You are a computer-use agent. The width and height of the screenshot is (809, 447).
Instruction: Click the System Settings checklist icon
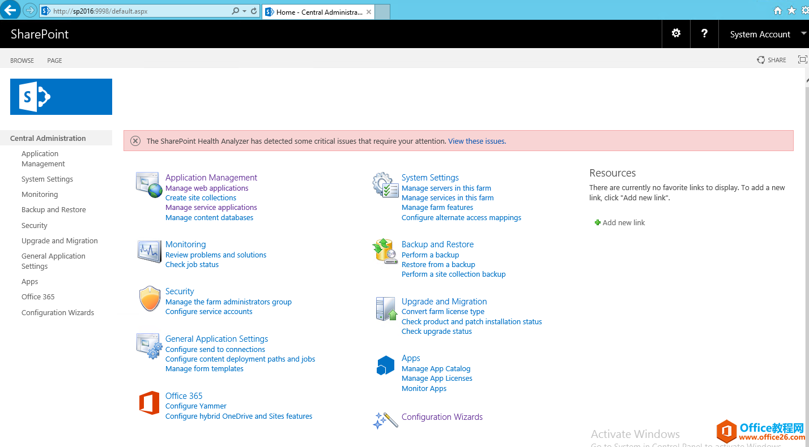[x=385, y=185]
